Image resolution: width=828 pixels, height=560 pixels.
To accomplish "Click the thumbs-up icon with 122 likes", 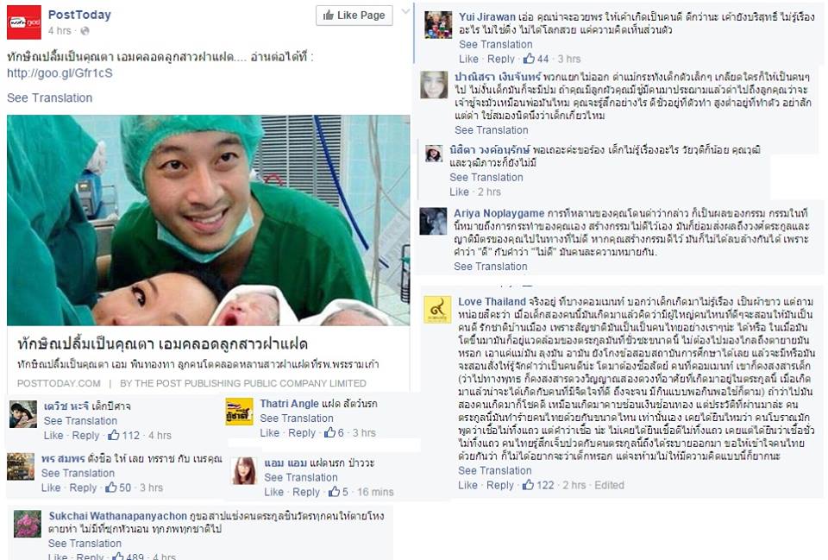I will 528,485.
